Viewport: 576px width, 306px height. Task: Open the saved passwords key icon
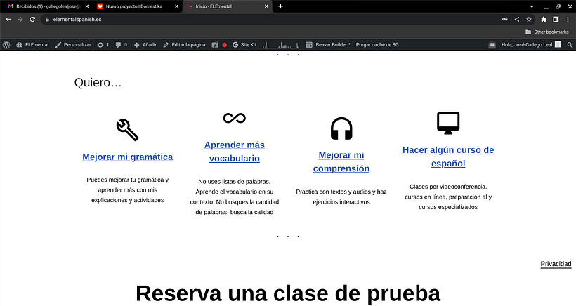coord(505,20)
